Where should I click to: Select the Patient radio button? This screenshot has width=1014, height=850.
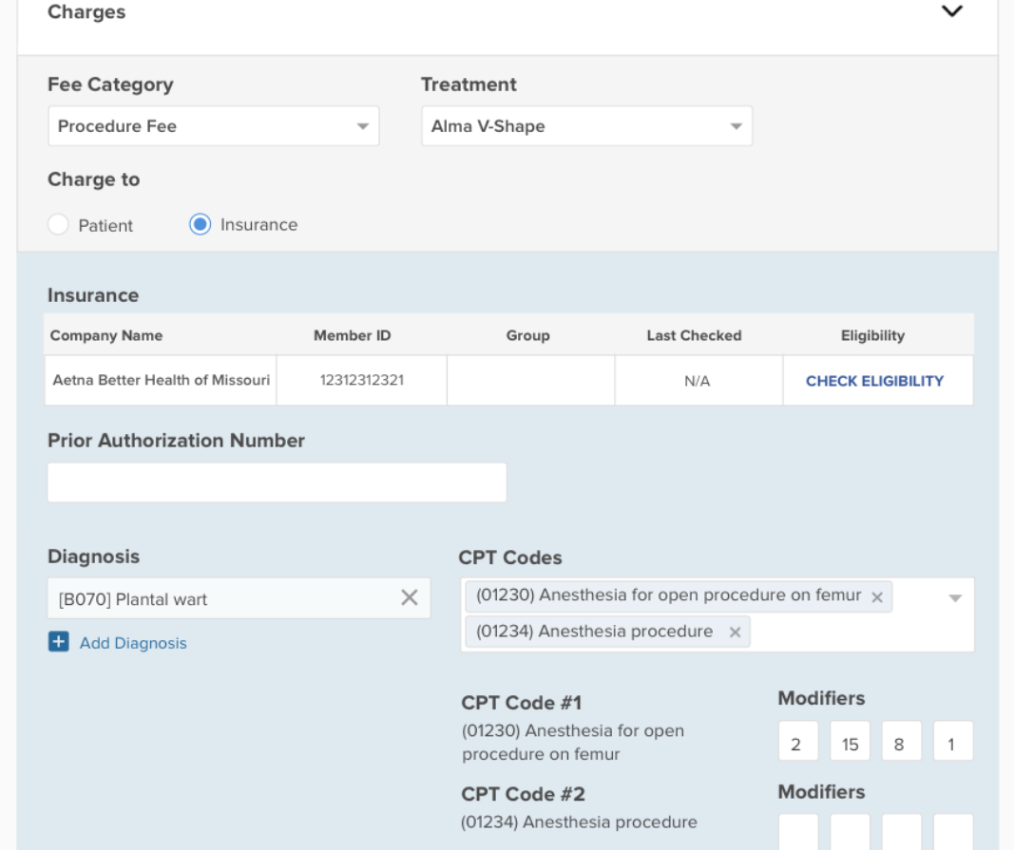tap(58, 224)
